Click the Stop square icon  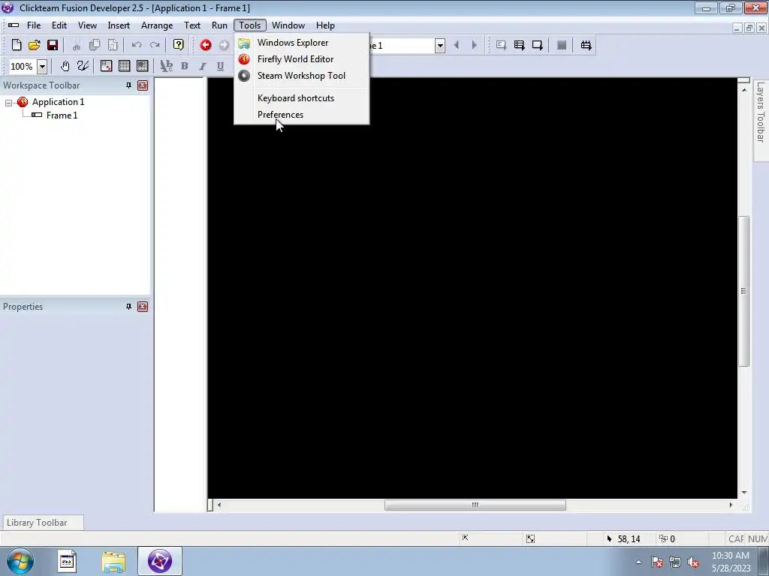click(x=562, y=45)
